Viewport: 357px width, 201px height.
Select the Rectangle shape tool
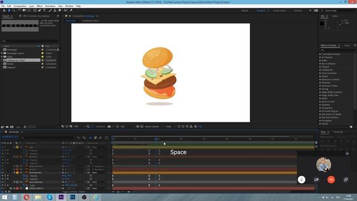tap(35, 11)
